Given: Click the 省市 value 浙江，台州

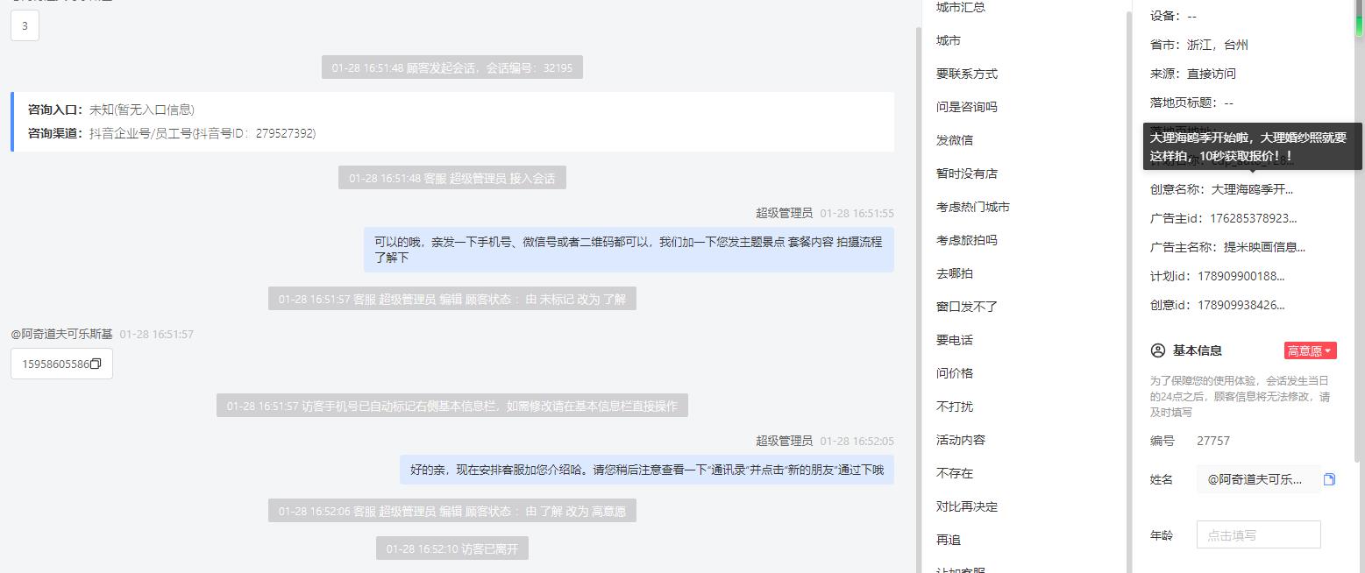Looking at the screenshot, I should (1218, 45).
